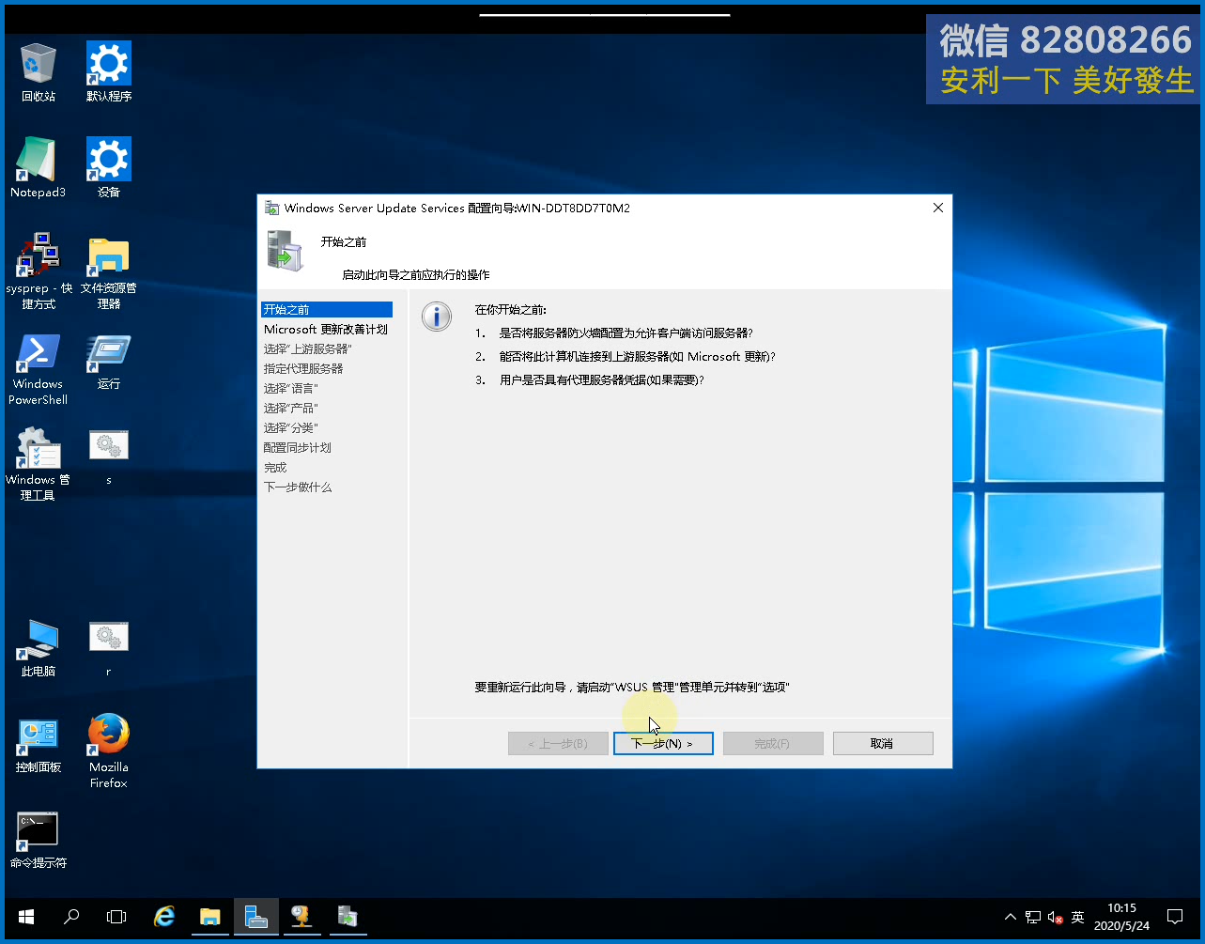The width and height of the screenshot is (1205, 944).
Task: Open the Recycle Bin (回收站) desktop icon
Action: (x=39, y=71)
